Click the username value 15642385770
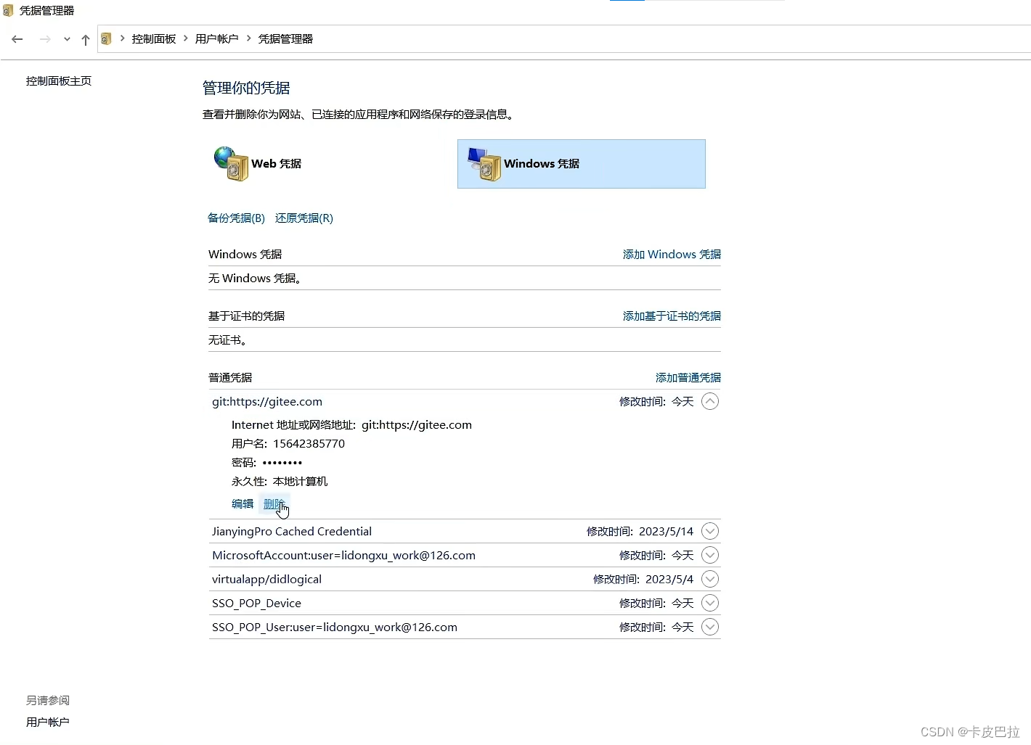 tap(309, 444)
